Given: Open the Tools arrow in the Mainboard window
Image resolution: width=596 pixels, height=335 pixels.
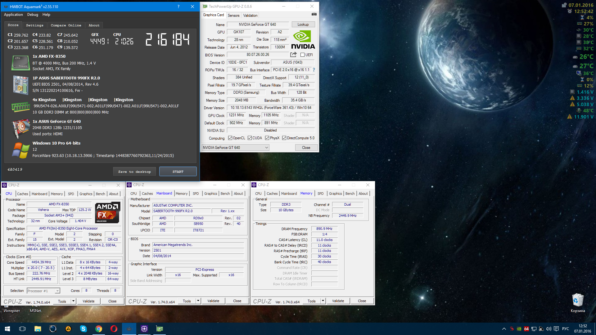Looking at the screenshot, I should coord(198,301).
